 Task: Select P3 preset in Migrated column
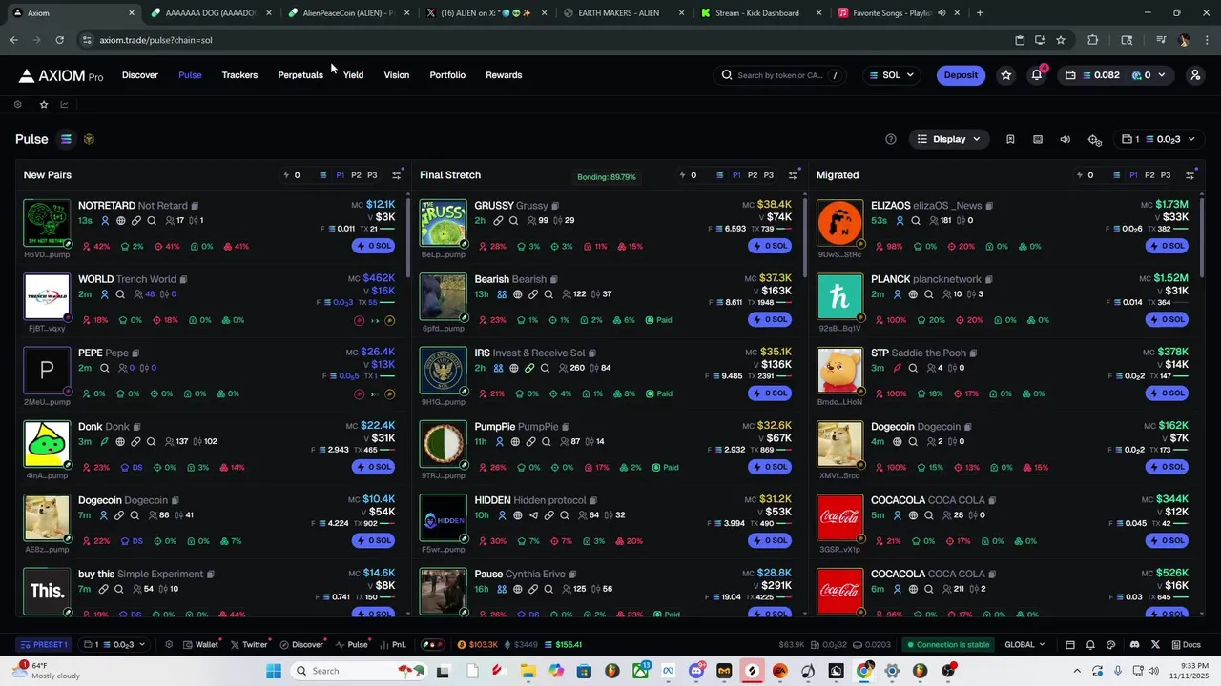[x=1166, y=175]
